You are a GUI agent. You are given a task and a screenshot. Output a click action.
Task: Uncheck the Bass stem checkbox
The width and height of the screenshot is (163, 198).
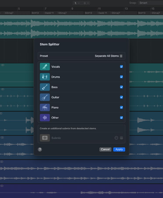[x=121, y=87]
